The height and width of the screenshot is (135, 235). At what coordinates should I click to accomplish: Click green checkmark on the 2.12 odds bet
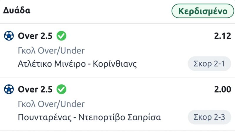coord(62,36)
